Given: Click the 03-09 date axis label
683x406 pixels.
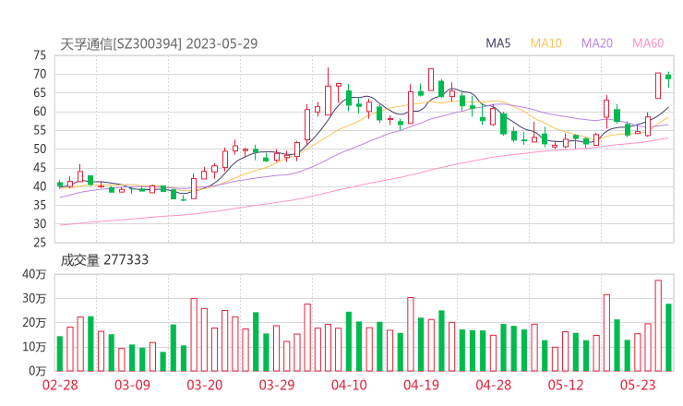Looking at the screenshot, I should click(132, 385).
